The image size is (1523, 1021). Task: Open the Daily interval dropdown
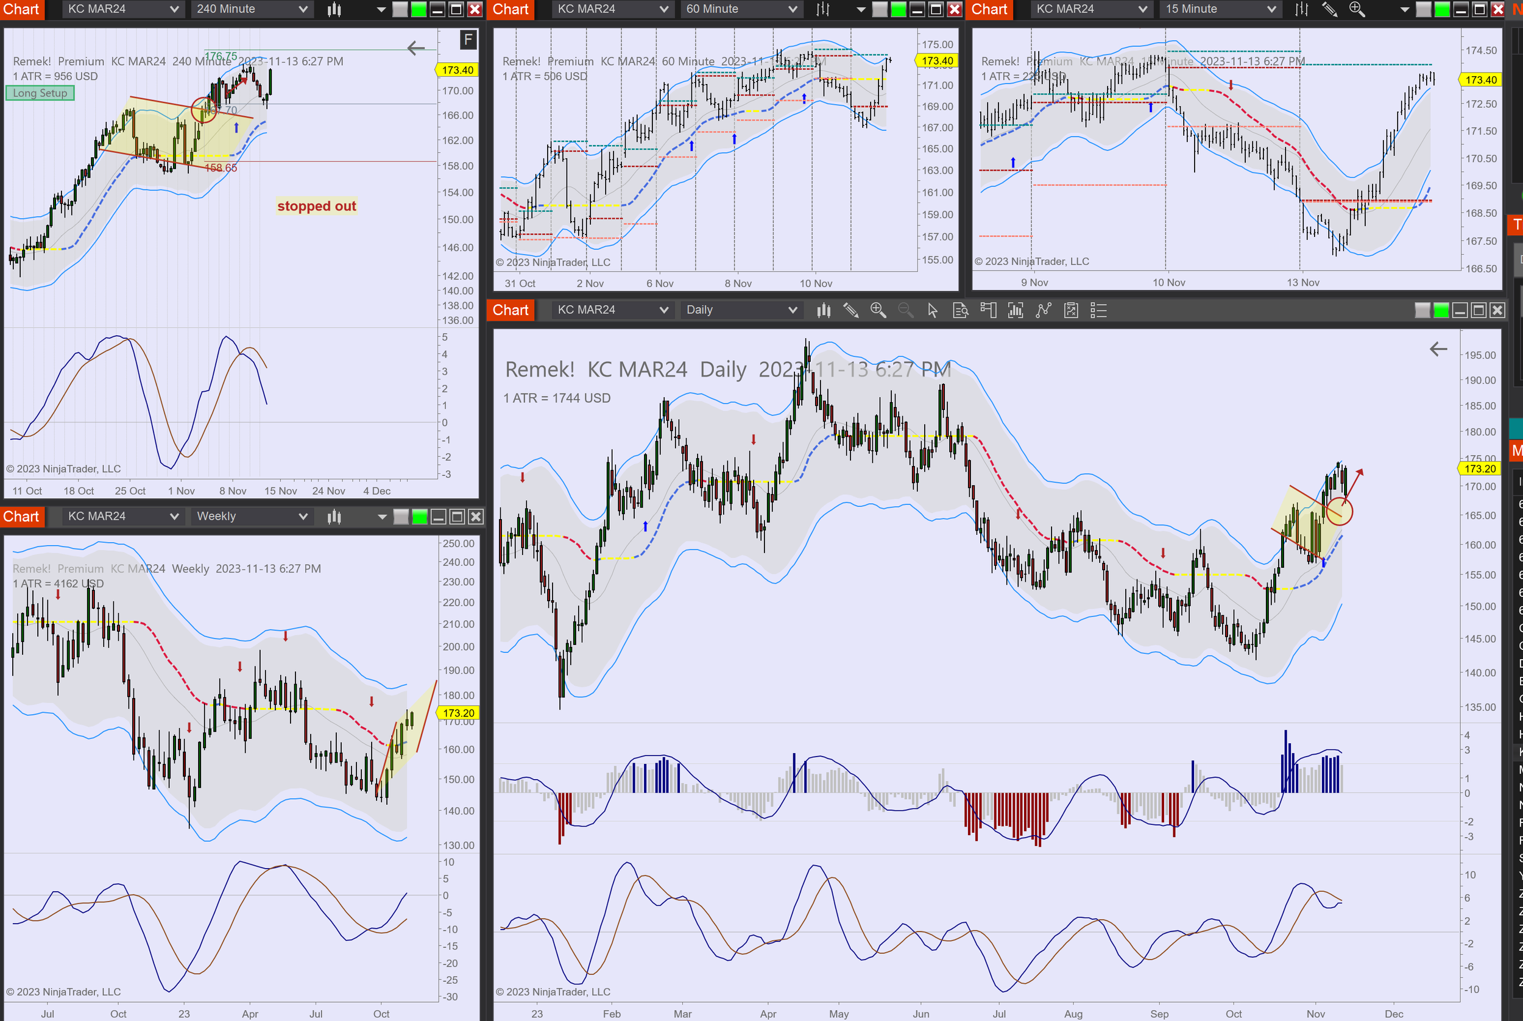740,311
